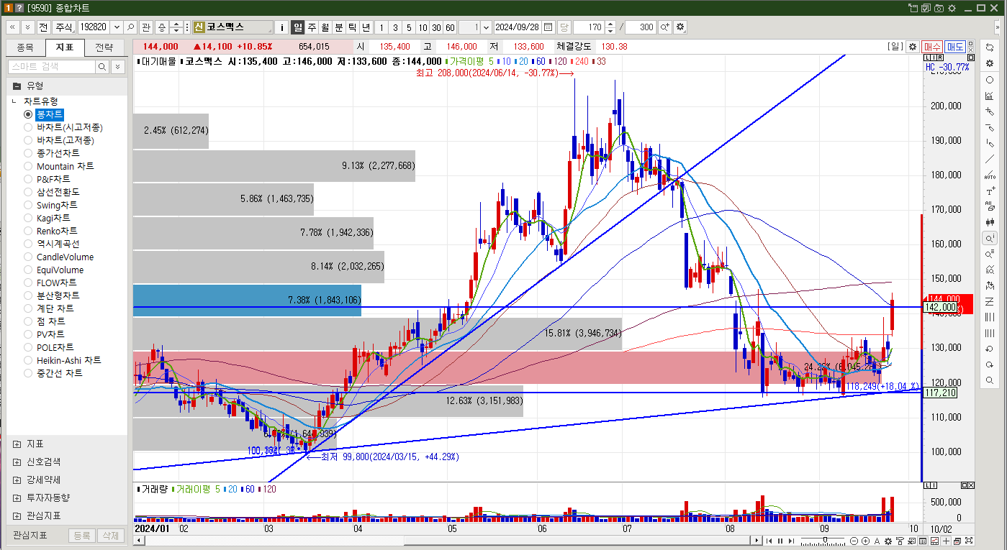1007x550 pixels.
Task: Click the redo arrow in right toolbar
Action: pyautogui.click(x=990, y=365)
